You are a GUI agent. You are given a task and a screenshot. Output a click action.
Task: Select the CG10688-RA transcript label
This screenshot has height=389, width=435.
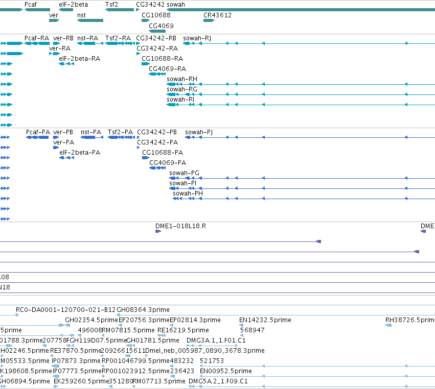tap(162, 59)
